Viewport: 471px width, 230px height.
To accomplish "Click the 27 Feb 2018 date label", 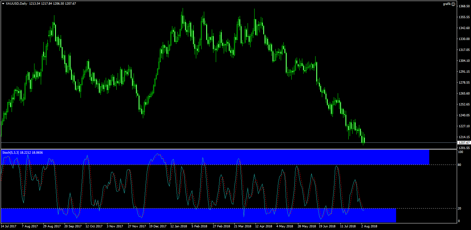I will [221, 226].
